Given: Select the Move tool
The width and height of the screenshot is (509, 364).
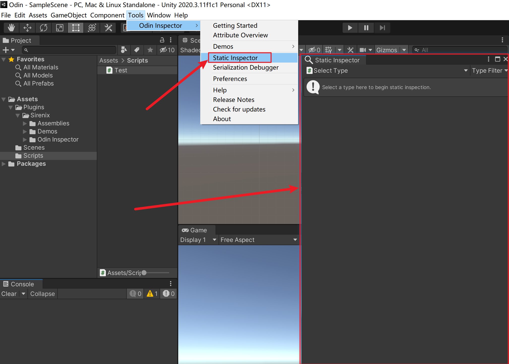Looking at the screenshot, I should [27, 27].
